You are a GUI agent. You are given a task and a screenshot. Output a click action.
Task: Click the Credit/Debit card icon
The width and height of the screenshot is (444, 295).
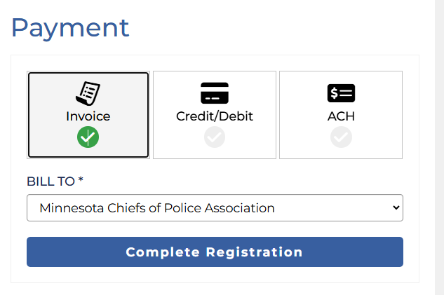pos(215,93)
